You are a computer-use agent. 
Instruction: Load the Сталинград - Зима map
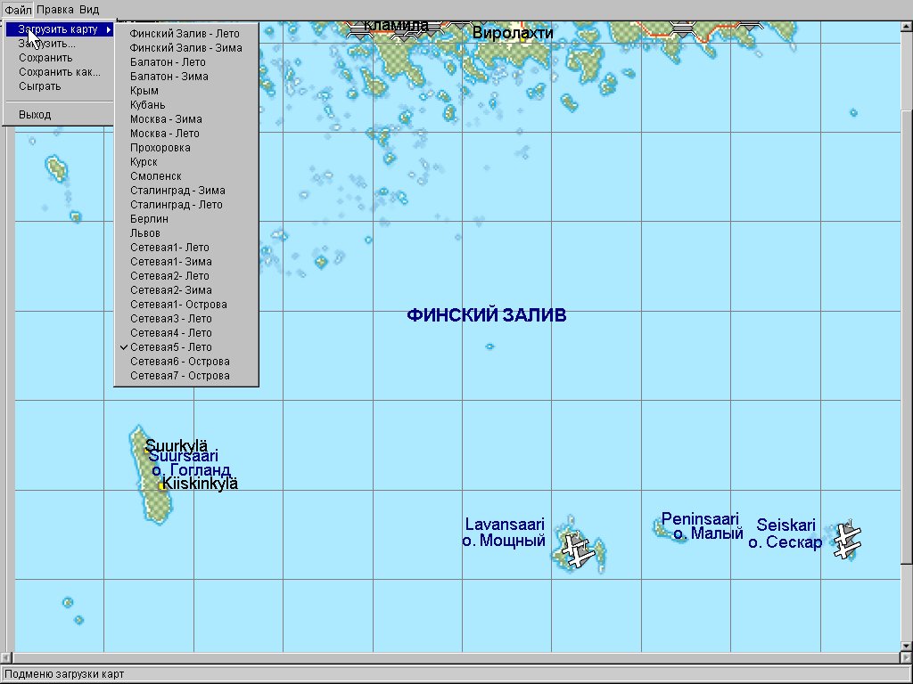[177, 191]
